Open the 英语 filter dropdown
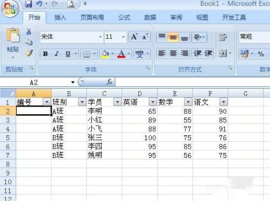This screenshot has width=270, height=201. click(x=153, y=102)
